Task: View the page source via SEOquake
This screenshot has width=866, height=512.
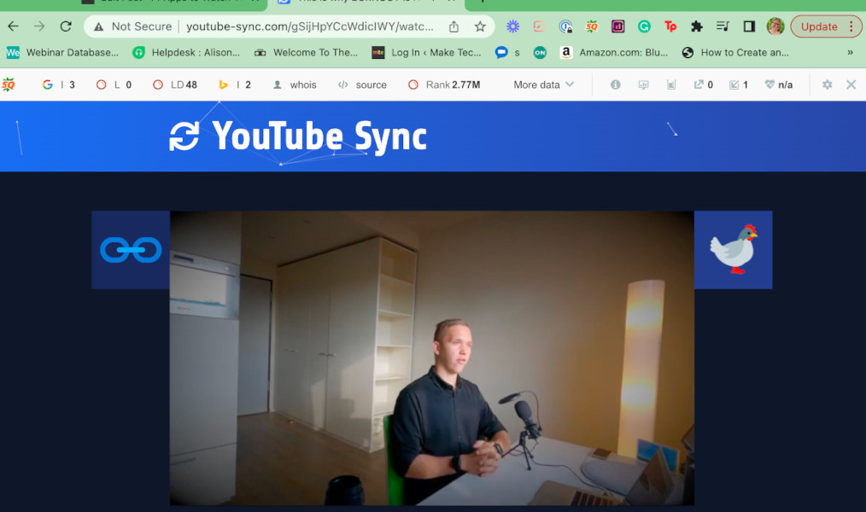Action: point(362,84)
